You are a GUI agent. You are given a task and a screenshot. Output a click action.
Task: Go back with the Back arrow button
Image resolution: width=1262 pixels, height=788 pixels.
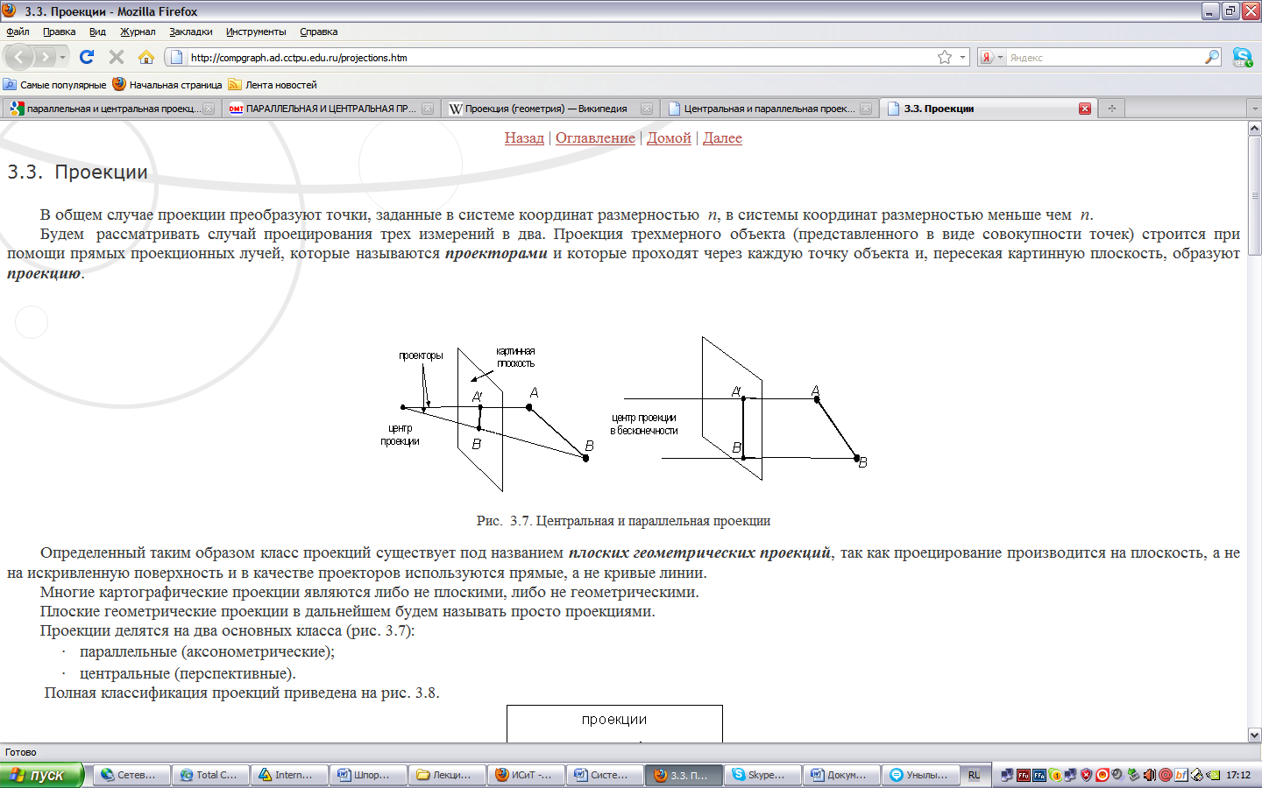click(19, 57)
